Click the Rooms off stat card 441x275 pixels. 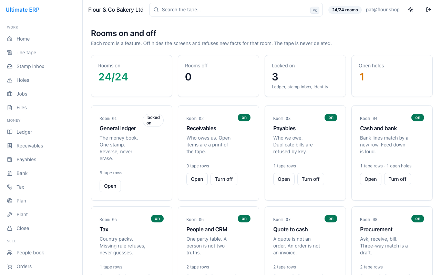click(x=218, y=76)
